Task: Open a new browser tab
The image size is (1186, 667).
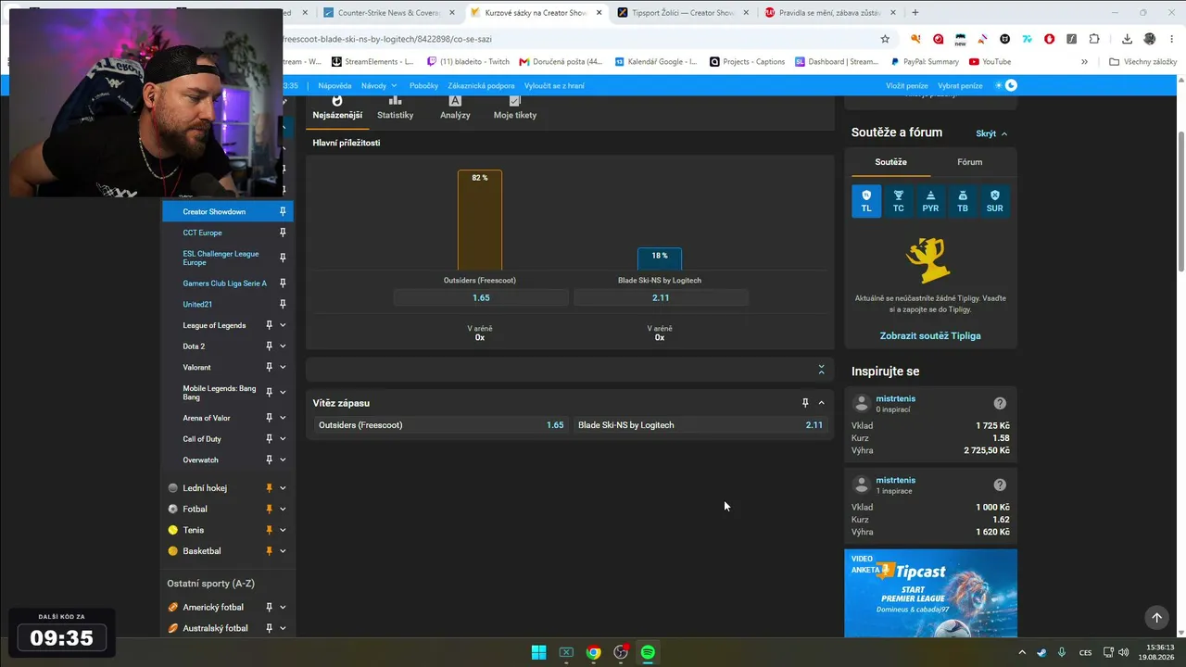Action: (915, 13)
